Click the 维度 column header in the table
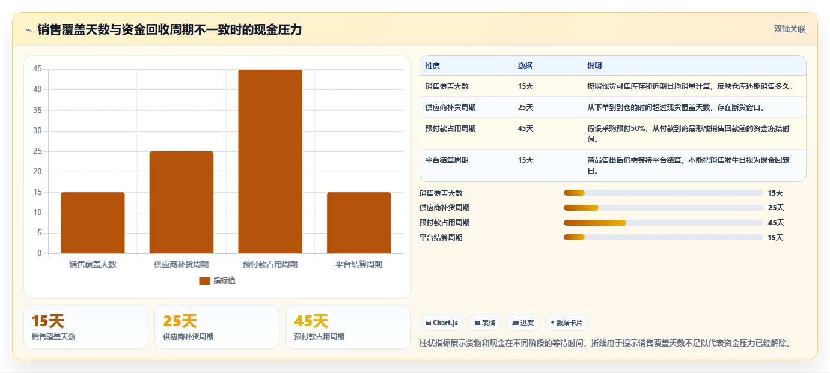The image size is (830, 373). pyautogui.click(x=432, y=66)
